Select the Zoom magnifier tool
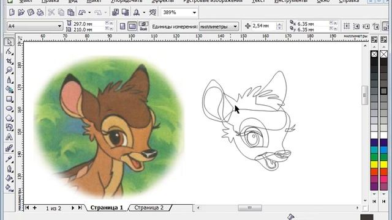 tap(9, 70)
